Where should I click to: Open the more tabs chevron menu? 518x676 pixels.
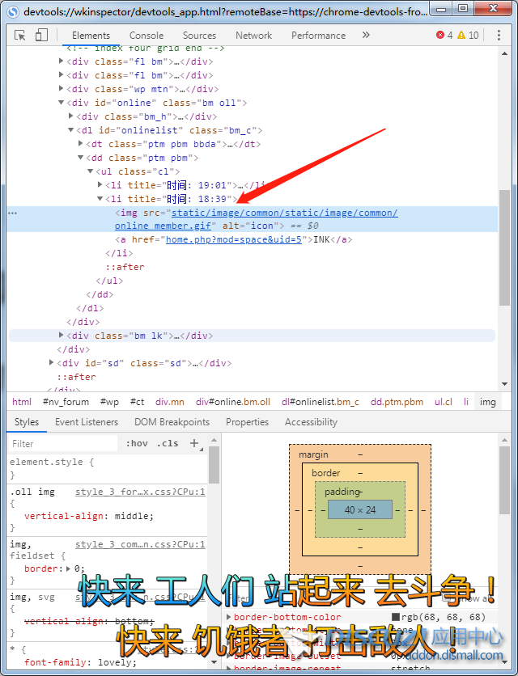point(366,36)
